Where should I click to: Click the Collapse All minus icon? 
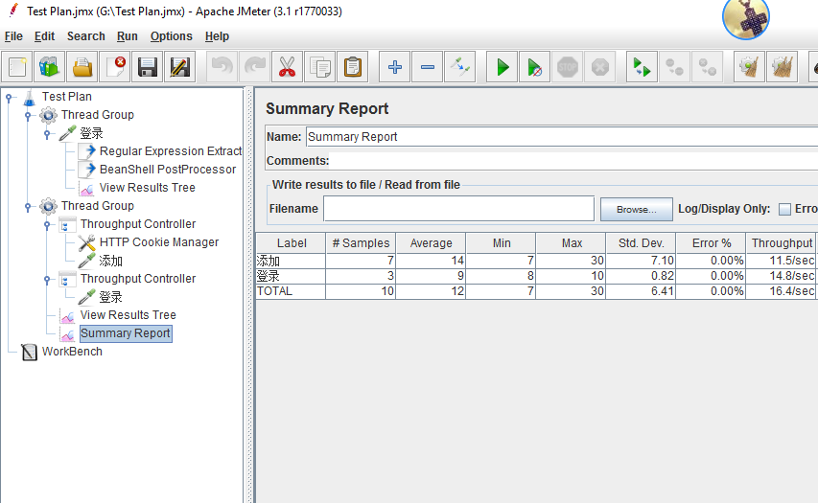coord(428,67)
